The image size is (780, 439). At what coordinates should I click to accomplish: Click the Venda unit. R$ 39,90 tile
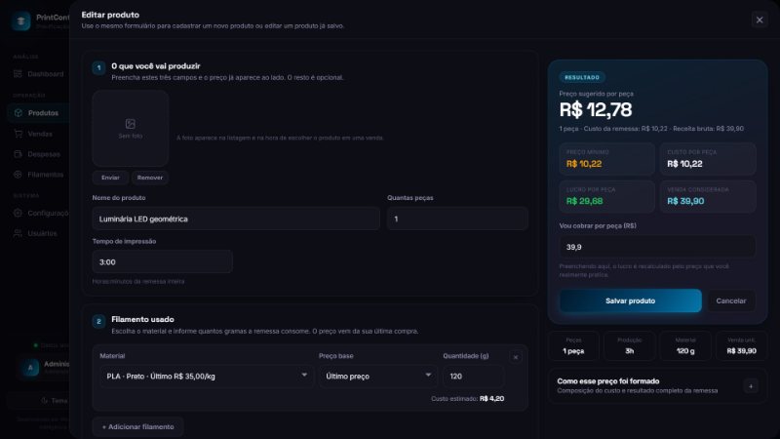point(741,346)
